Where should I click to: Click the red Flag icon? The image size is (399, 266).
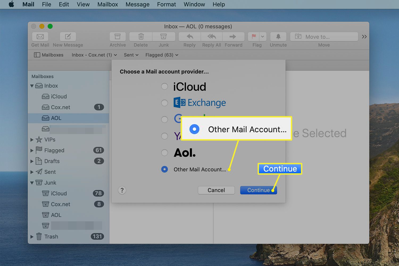coord(254,36)
